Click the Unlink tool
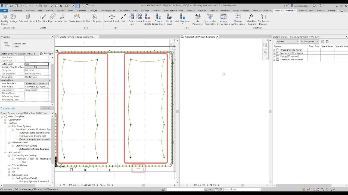348x195 pixels. 139,18
